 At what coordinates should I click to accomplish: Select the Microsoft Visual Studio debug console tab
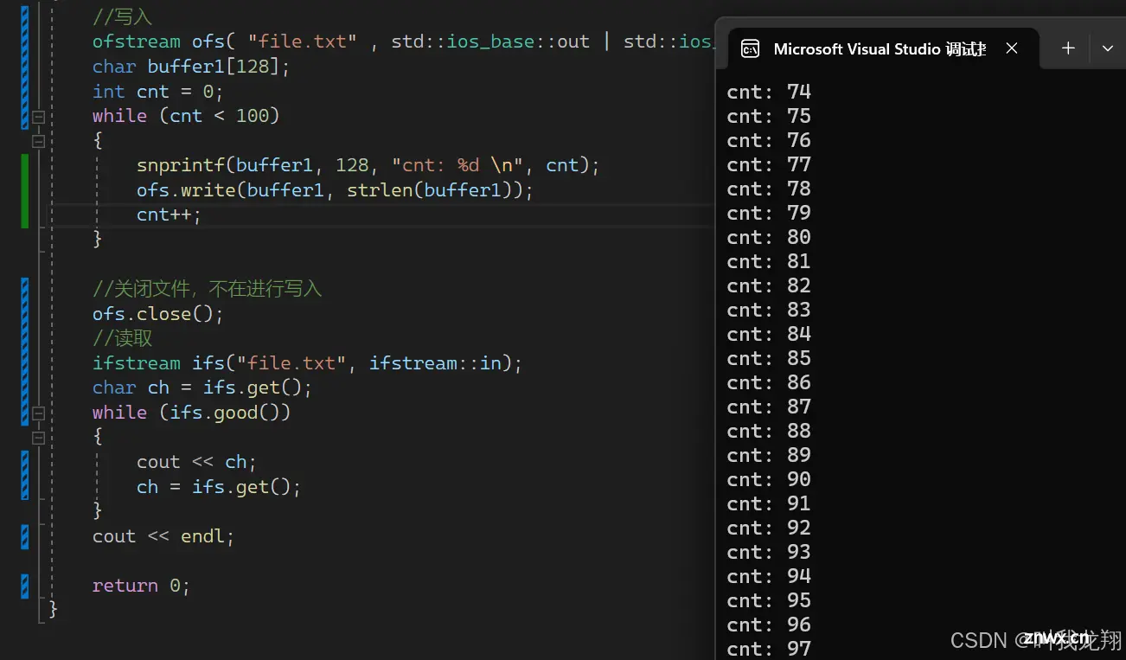(883, 48)
